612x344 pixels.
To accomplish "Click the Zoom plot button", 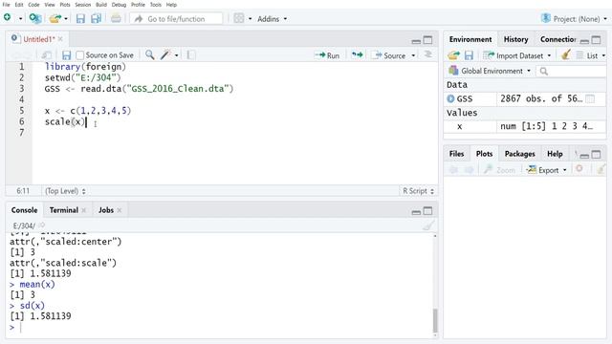I will click(x=499, y=170).
